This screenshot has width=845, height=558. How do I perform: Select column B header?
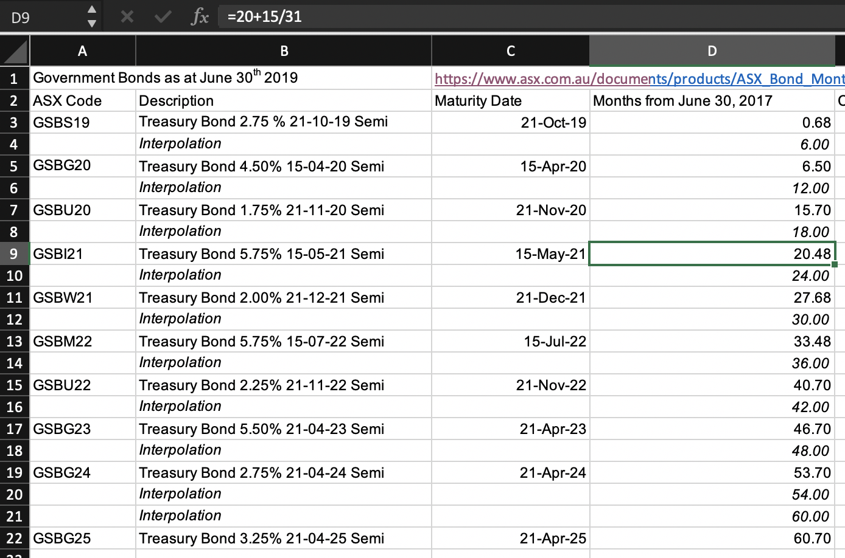(x=283, y=50)
